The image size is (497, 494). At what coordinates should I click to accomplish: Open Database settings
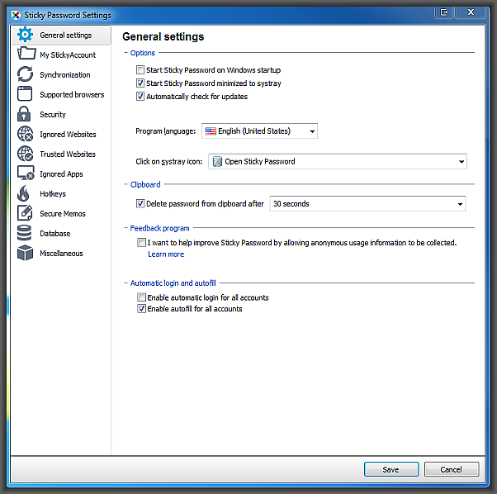coord(61,233)
